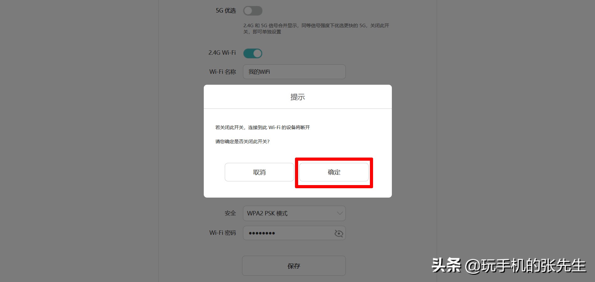
Task: Click the 2.4G Wi-Fi label
Action: 222,53
